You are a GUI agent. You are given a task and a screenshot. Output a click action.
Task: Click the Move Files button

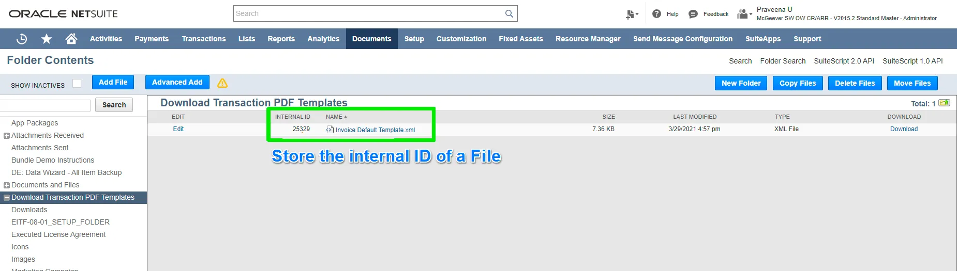point(913,83)
